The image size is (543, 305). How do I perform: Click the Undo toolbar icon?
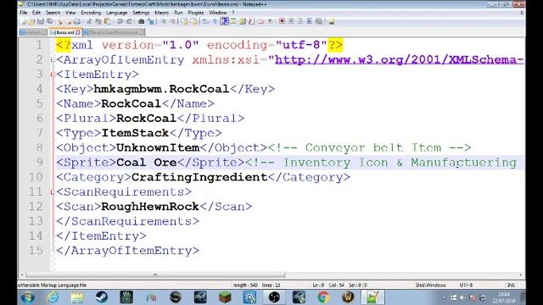(120, 21)
